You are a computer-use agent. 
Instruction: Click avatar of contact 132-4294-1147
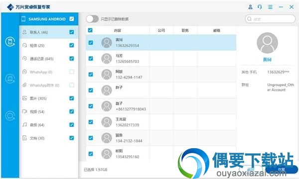point(107,74)
